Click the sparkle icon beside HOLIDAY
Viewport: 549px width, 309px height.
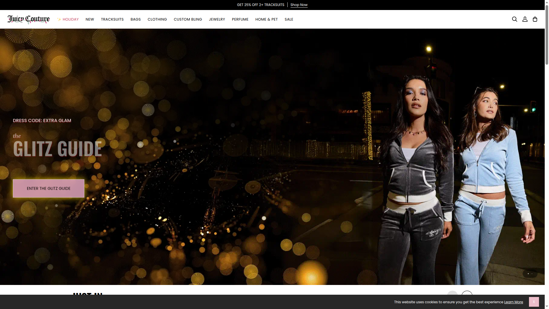[x=59, y=19]
